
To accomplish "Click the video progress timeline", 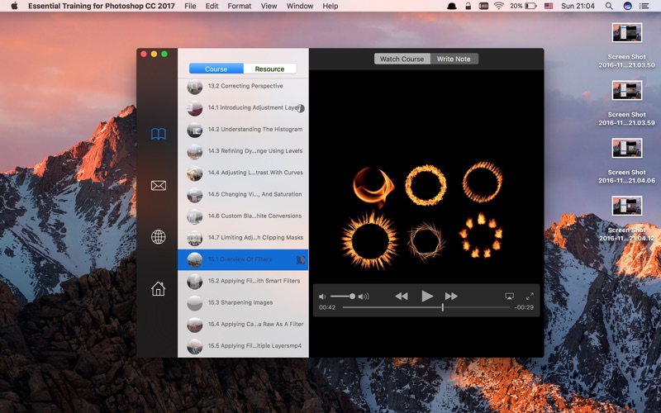I will click(x=426, y=307).
